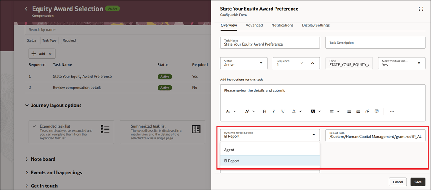
Task: Open State Your Equity Award Preference task row
Action: 118,77
